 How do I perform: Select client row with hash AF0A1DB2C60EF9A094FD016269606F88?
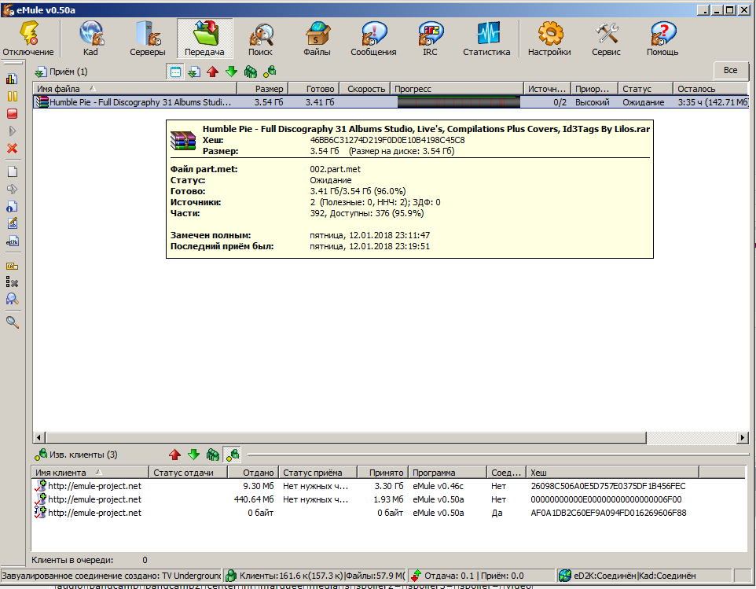click(390, 513)
